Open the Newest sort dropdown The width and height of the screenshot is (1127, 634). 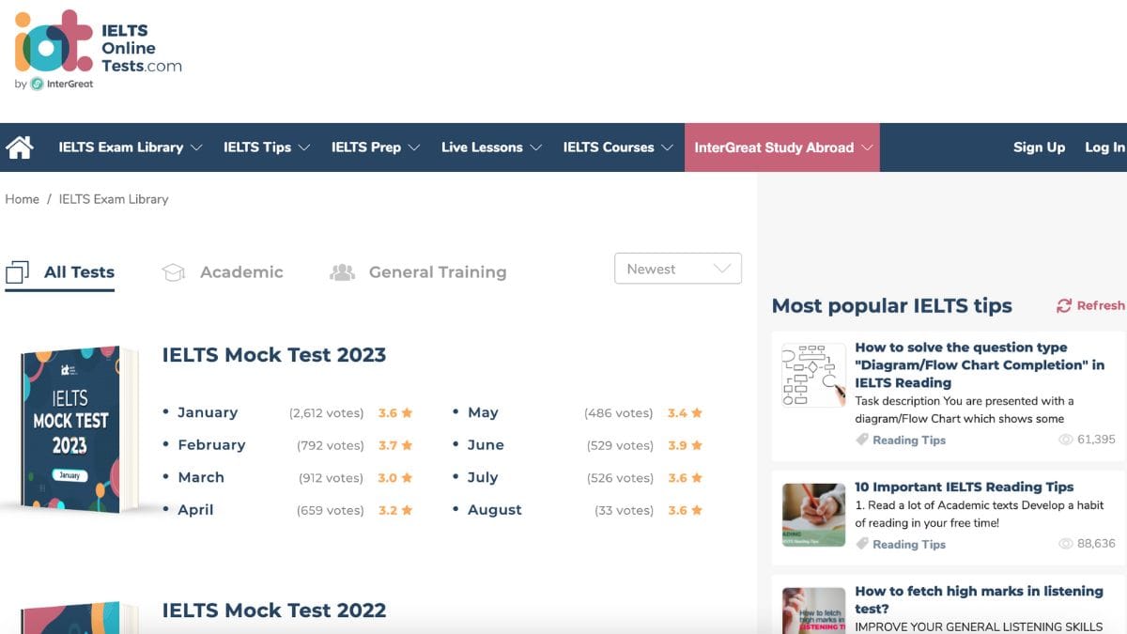(x=678, y=269)
